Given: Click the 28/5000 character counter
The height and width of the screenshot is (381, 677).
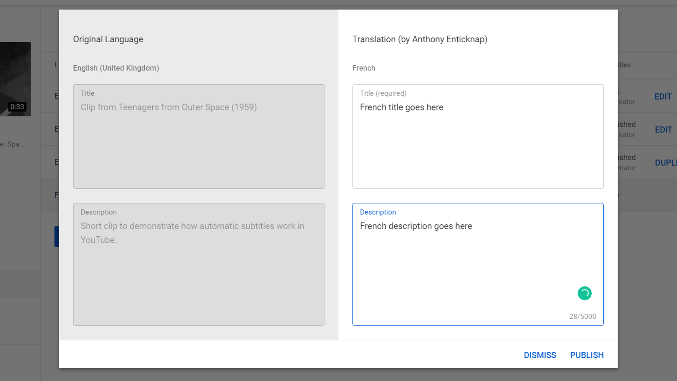Looking at the screenshot, I should (583, 316).
